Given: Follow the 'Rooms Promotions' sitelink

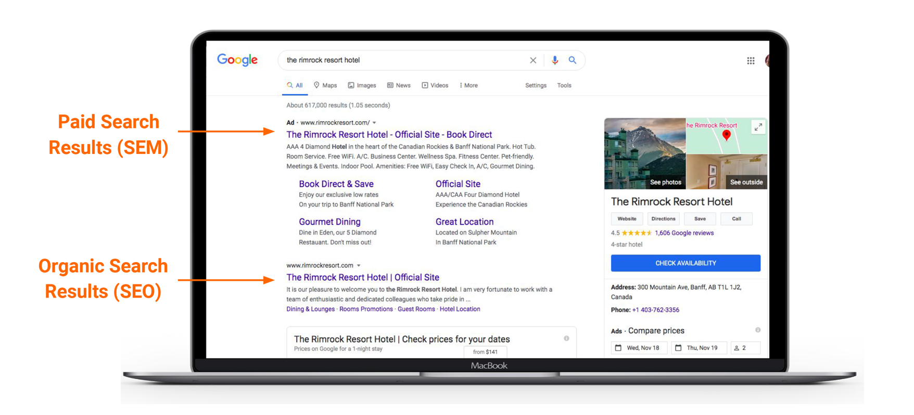Looking at the screenshot, I should click(x=366, y=309).
